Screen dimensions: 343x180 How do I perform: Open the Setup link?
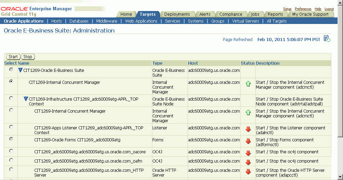[287, 9]
